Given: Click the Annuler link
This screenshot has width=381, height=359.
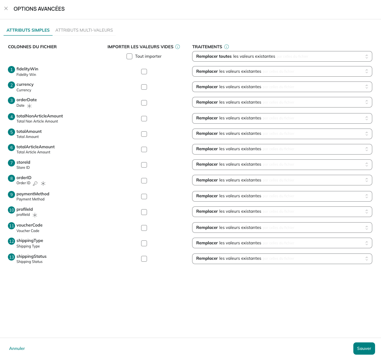Looking at the screenshot, I should tap(17, 348).
